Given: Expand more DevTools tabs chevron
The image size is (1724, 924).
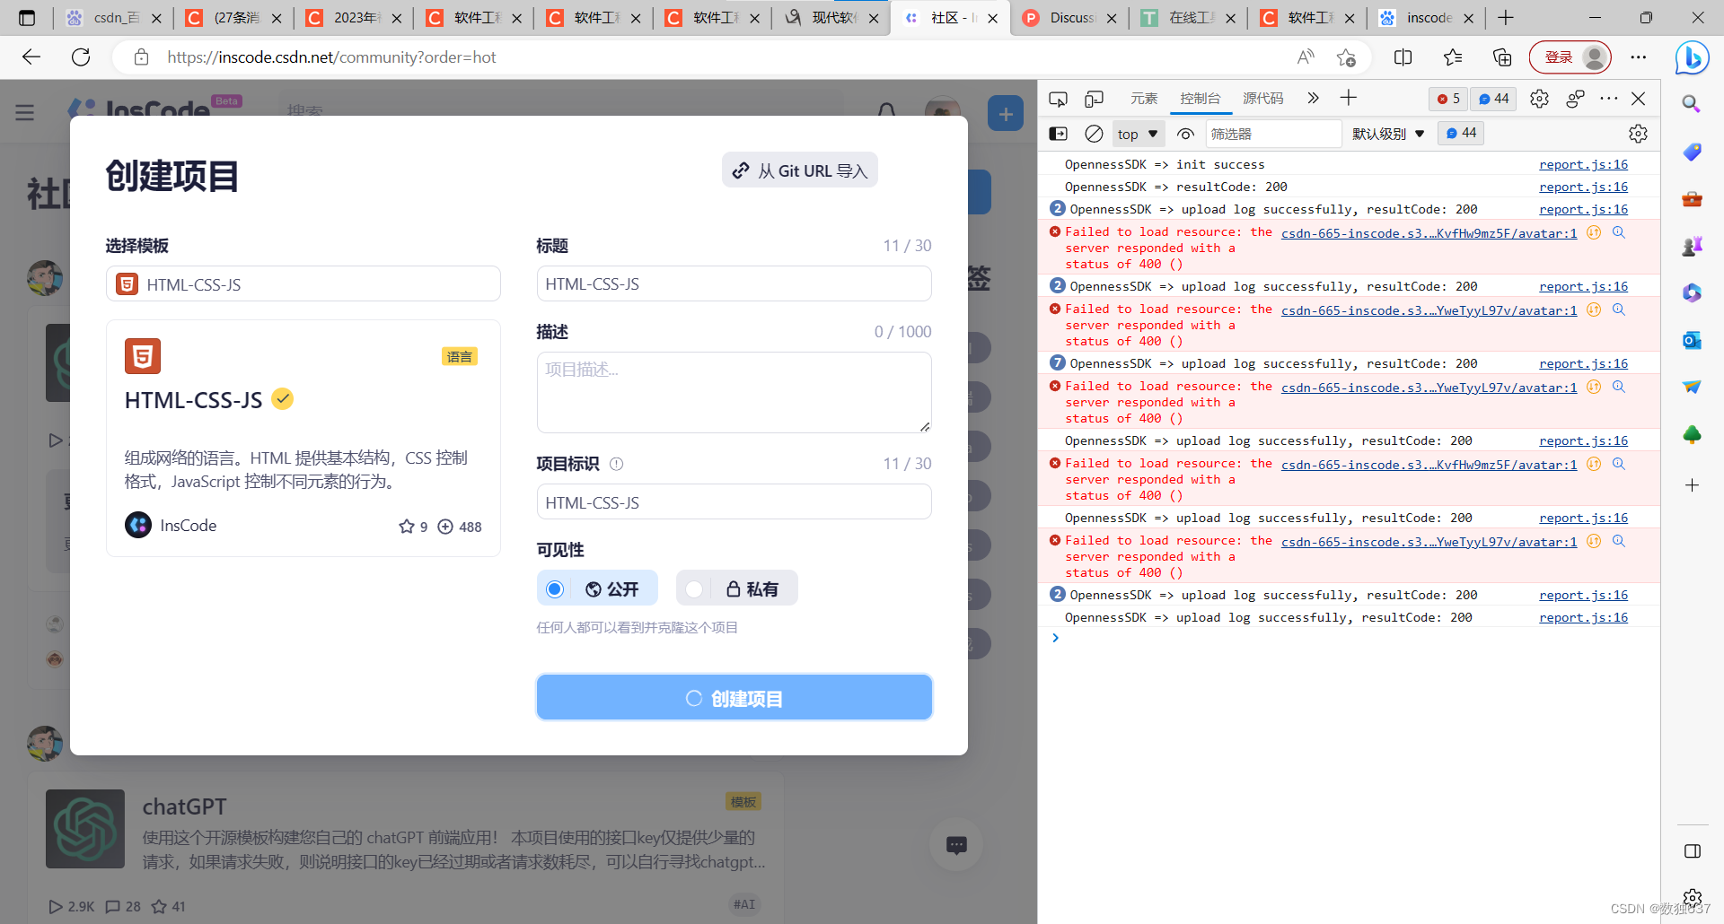Looking at the screenshot, I should [x=1313, y=98].
